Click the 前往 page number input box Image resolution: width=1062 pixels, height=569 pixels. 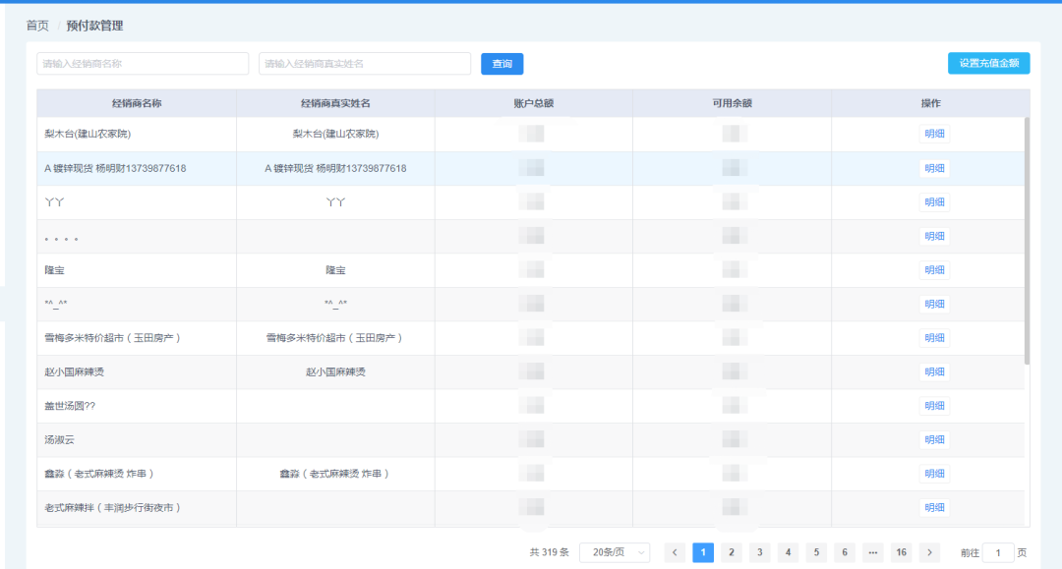(x=998, y=553)
